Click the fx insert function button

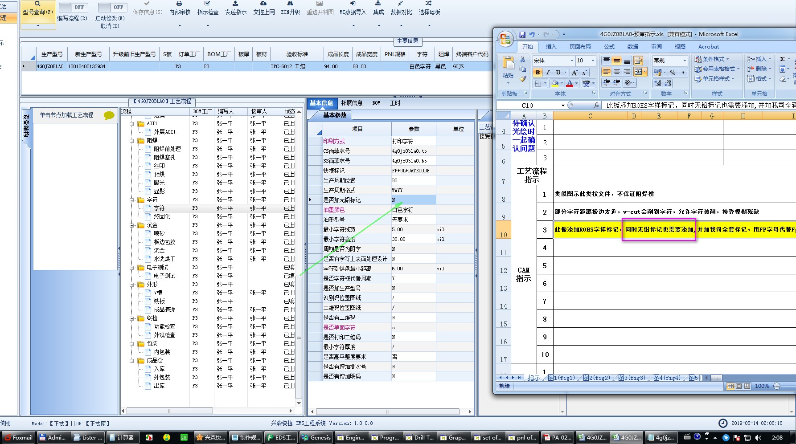(596, 106)
